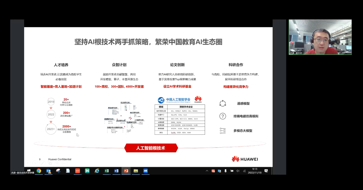The height and width of the screenshot is (190, 363).
Task: Click the presenter's video thumbnail
Action: 320,37
